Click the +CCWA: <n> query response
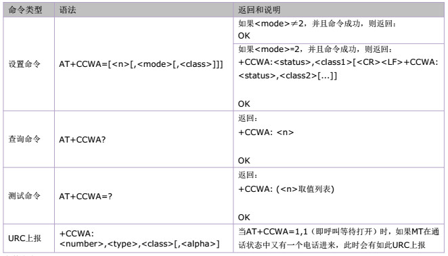Image resolution: width=448 pixels, height=256 pixels. (x=266, y=132)
